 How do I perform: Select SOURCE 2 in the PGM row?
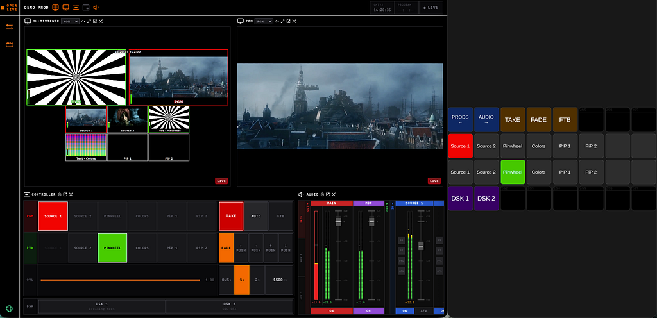pyautogui.click(x=83, y=216)
